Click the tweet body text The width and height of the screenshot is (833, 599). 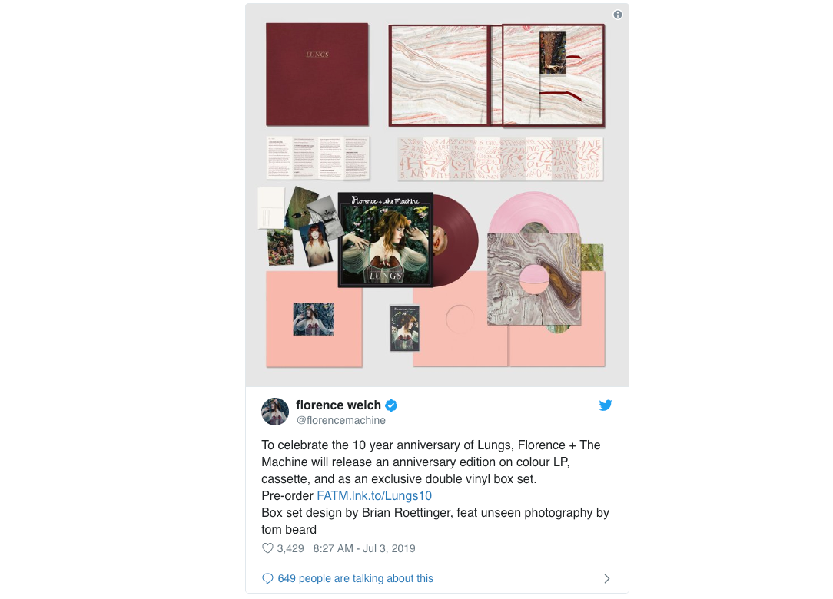(435, 487)
